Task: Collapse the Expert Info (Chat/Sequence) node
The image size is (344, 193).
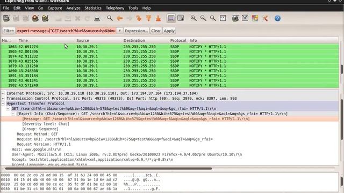Action: tap(13, 114)
